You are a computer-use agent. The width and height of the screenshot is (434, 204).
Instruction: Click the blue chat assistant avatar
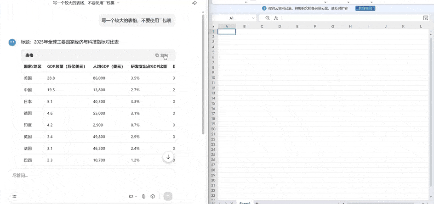click(x=12, y=42)
